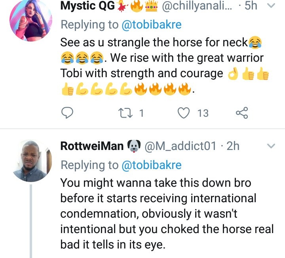Open @tobibakre link in Mystic QG's reply

pyautogui.click(x=151, y=24)
